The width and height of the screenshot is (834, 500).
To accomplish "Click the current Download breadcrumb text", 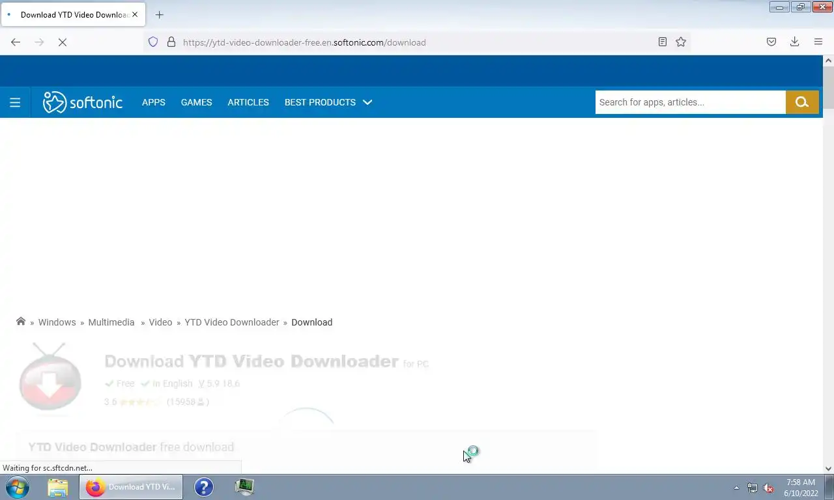I will coord(311,322).
